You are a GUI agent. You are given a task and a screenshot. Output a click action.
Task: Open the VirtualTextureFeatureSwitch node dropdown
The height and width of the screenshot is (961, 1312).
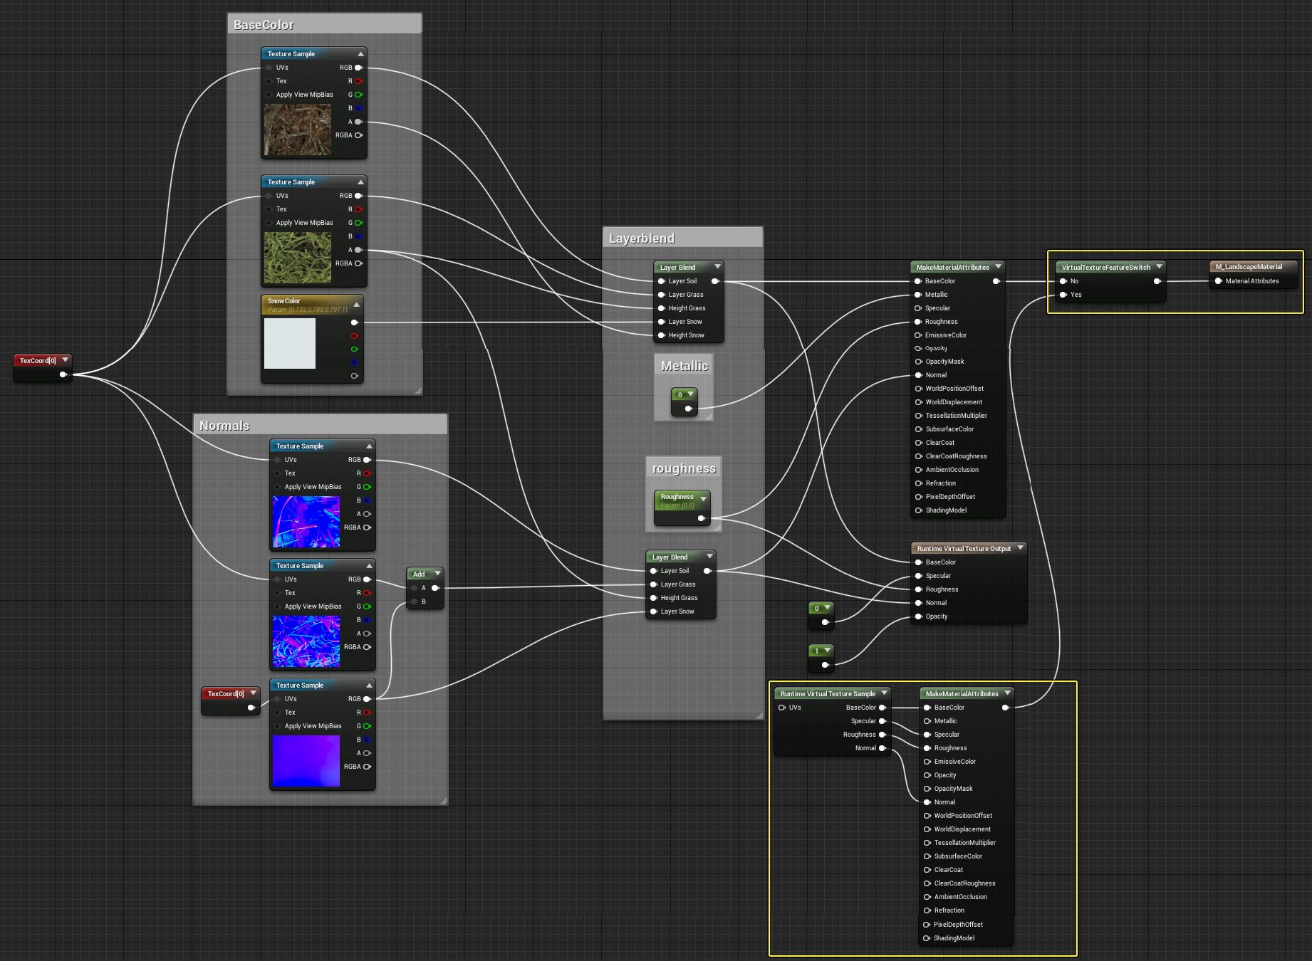pos(1160,267)
